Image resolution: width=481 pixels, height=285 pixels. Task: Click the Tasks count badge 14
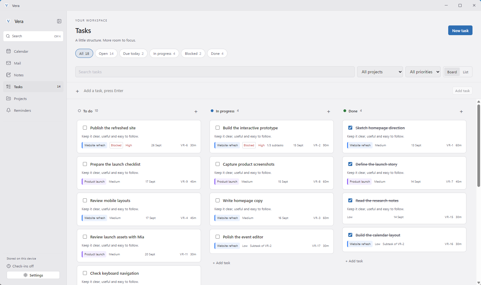pyautogui.click(x=59, y=87)
